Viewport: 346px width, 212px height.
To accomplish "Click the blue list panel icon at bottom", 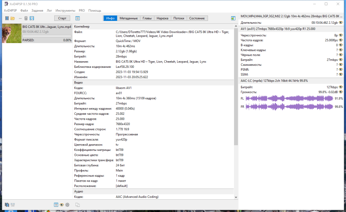I will pyautogui.click(x=56, y=205).
